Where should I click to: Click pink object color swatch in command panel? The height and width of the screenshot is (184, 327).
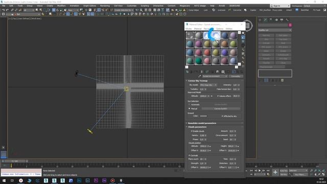(290, 25)
